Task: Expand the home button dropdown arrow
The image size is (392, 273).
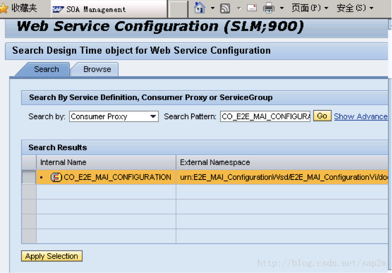Action: [x=212, y=8]
